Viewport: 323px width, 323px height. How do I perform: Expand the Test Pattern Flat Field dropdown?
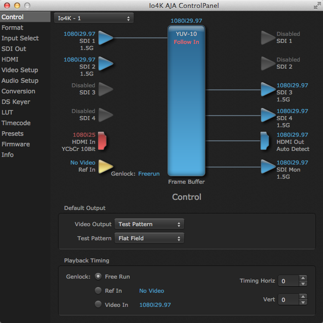pos(149,238)
